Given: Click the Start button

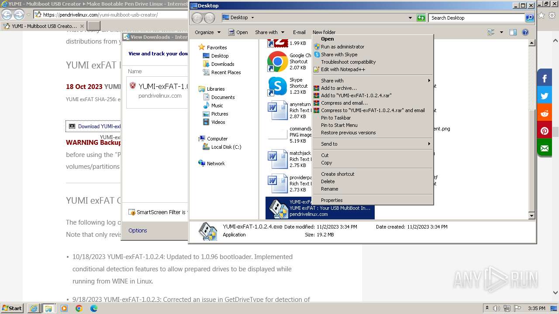Looking at the screenshot, I should pos(12,308).
